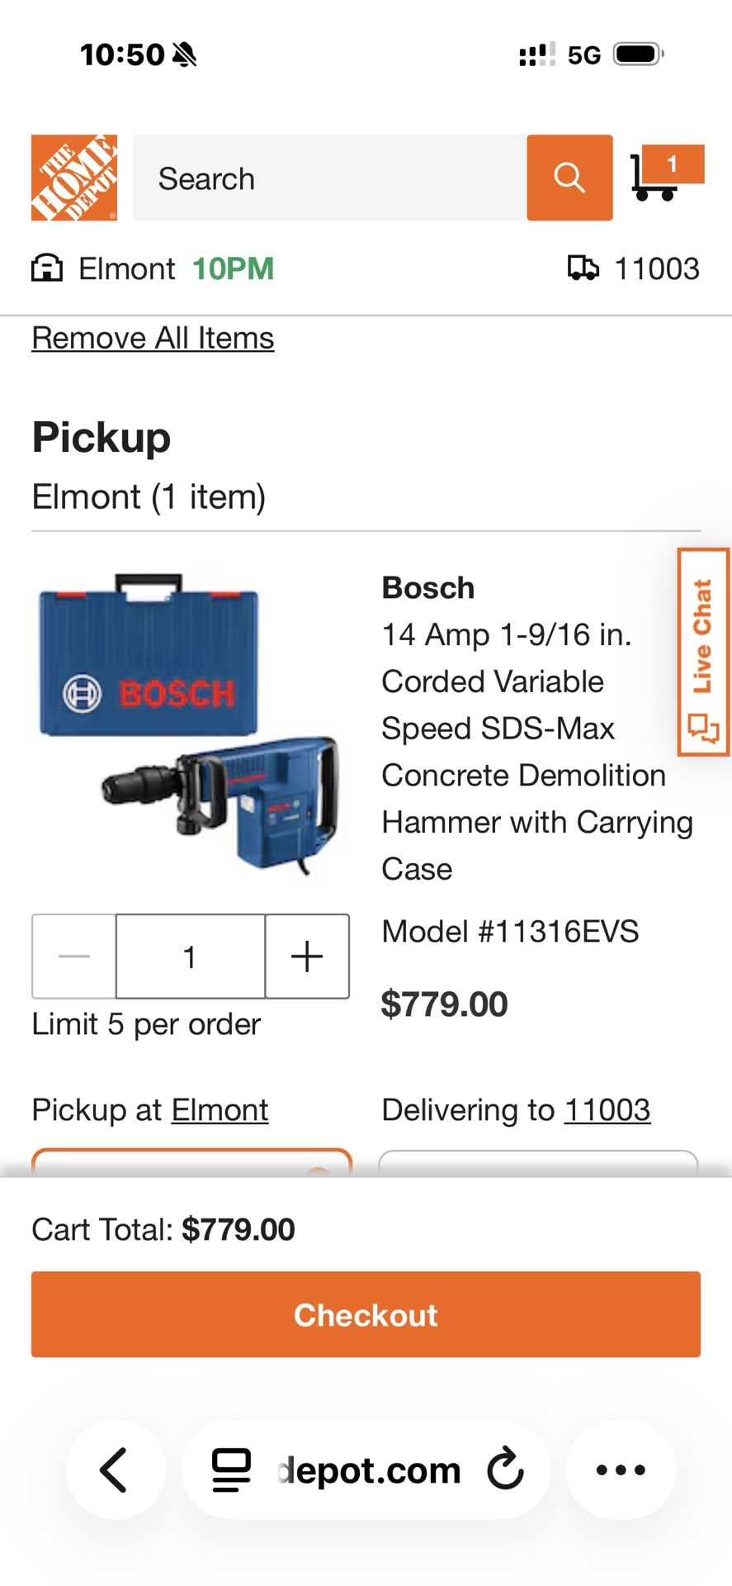732x1586 pixels.
Task: Reload the page with the refresh icon
Action: click(x=505, y=1470)
